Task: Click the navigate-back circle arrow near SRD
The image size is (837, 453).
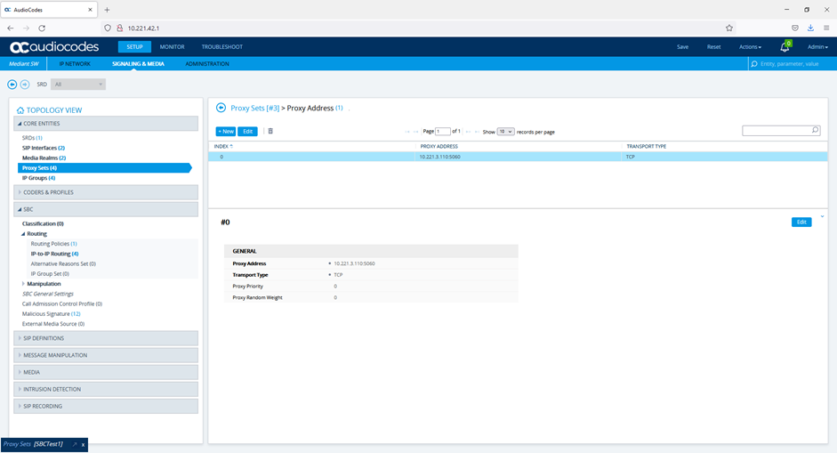Action: click(x=12, y=85)
